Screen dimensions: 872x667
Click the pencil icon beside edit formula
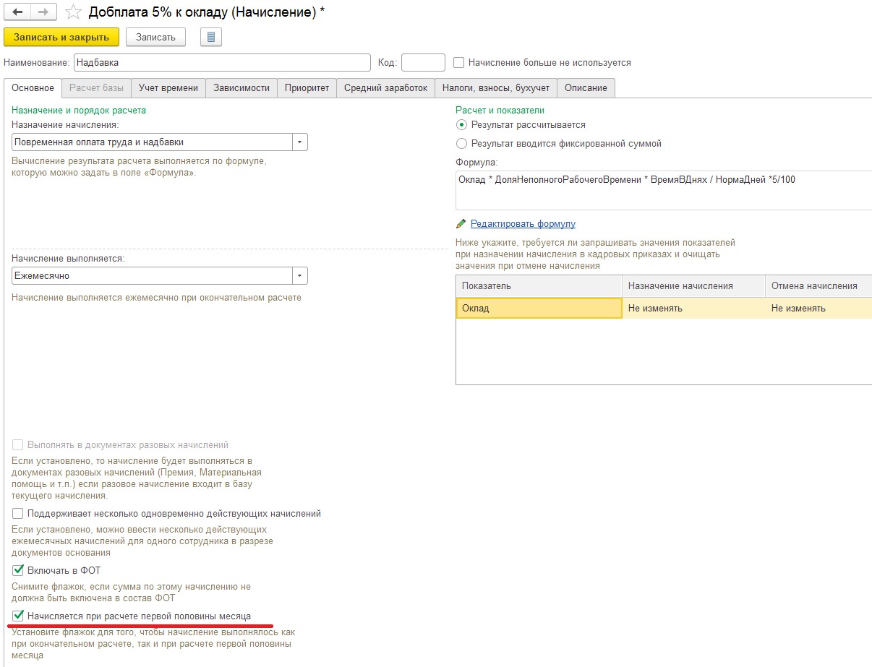click(x=461, y=224)
